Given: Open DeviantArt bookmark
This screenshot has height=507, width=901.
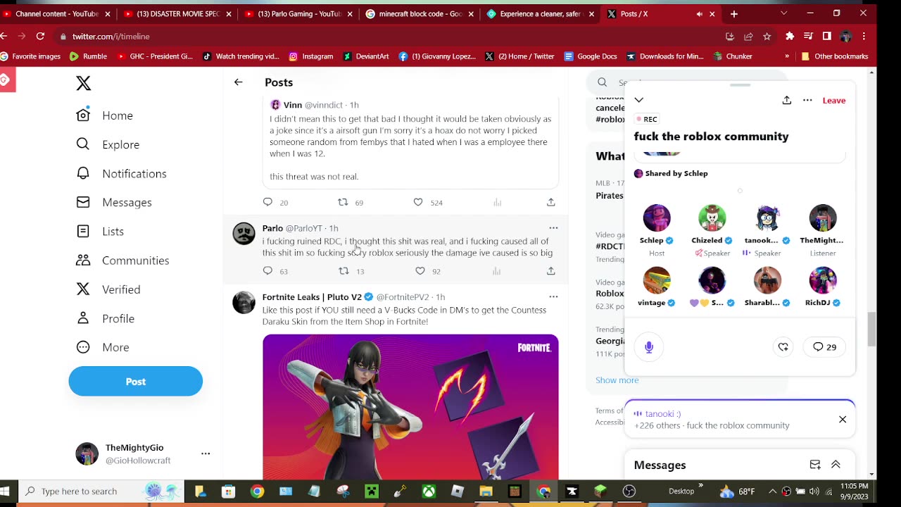Looking at the screenshot, I should 366,56.
